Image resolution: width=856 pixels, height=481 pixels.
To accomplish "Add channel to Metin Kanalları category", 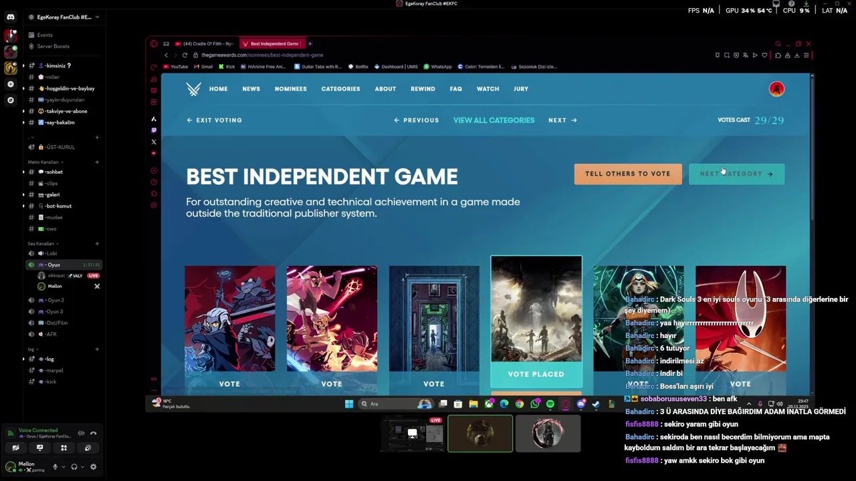I will (97, 162).
